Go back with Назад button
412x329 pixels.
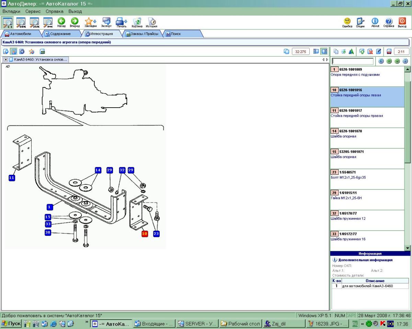click(61, 22)
